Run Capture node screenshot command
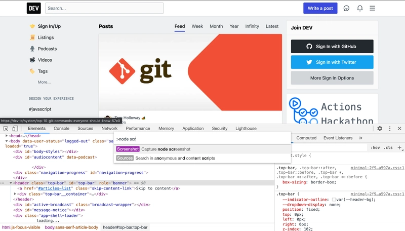Screen dimensions: 405x231 pos(202,149)
